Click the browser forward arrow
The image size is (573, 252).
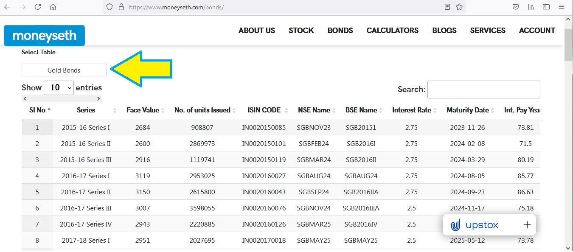coord(23,7)
